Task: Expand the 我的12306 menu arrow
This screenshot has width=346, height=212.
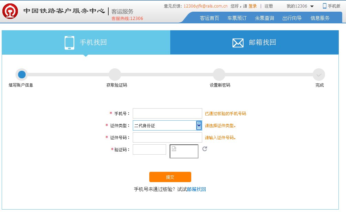Action: pyautogui.click(x=312, y=5)
